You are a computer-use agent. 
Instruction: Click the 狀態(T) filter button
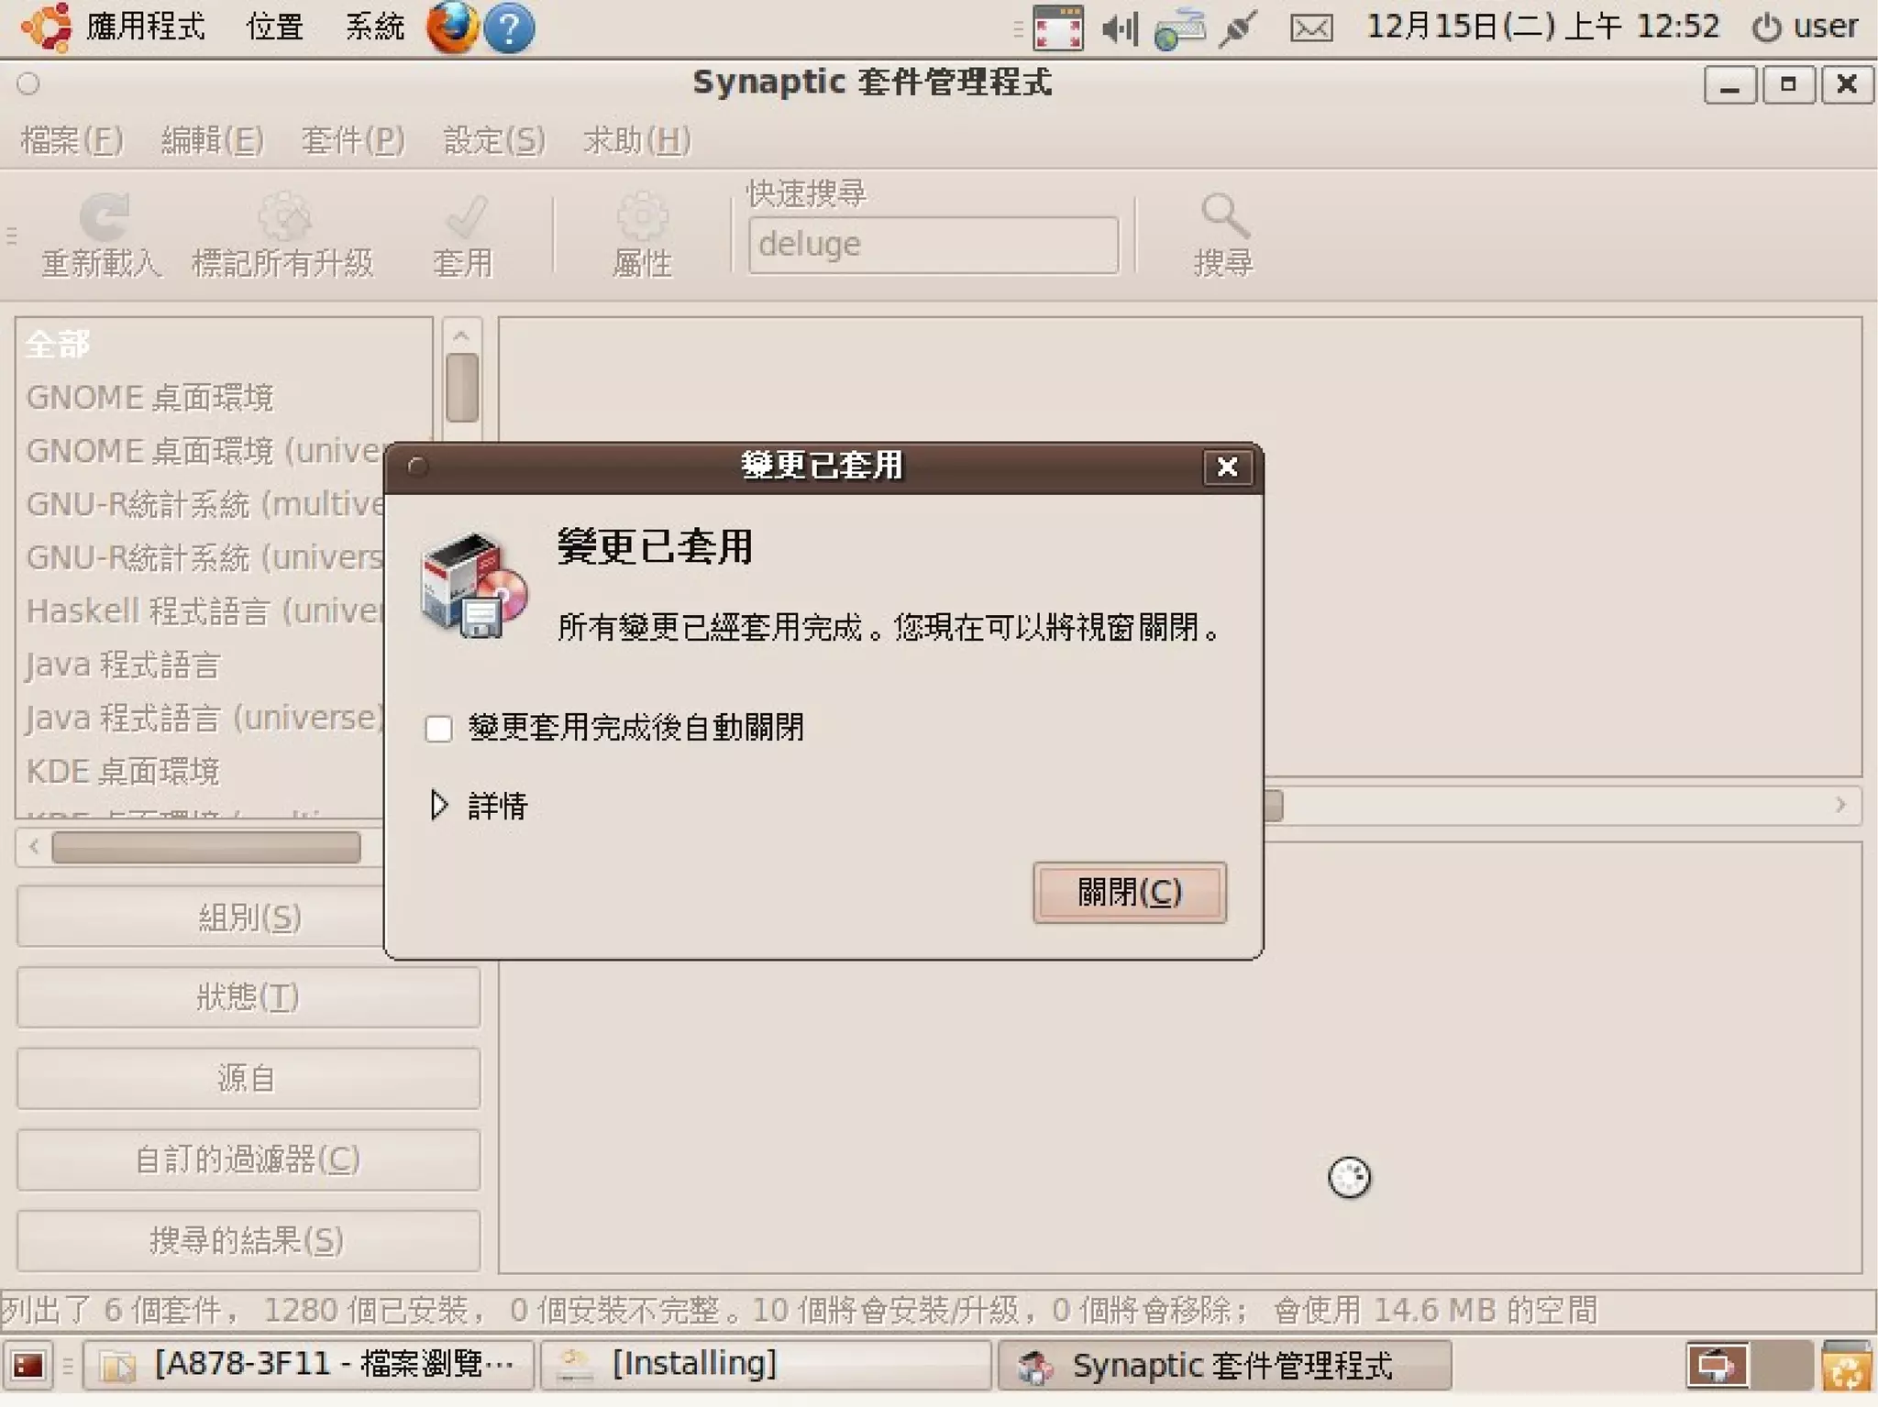tap(249, 997)
